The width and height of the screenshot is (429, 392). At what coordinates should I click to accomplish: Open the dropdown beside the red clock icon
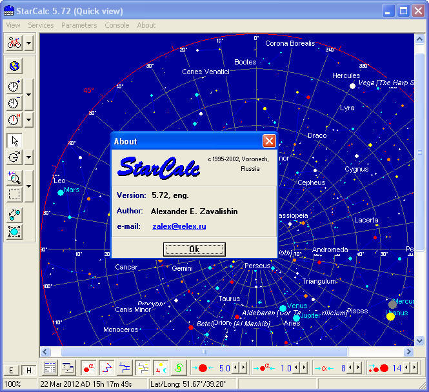pyautogui.click(x=29, y=120)
